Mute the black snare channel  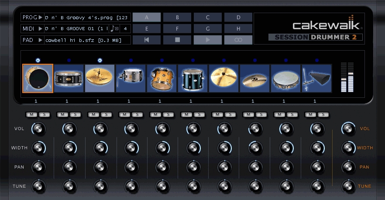click(62, 114)
